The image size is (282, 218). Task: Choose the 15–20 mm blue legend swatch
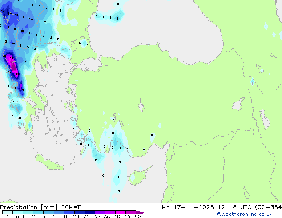pos(69,212)
